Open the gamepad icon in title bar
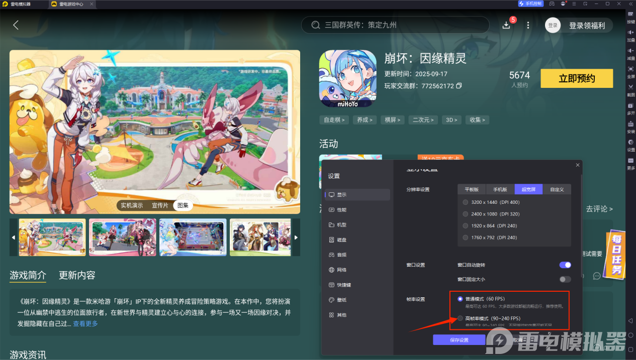 click(x=552, y=4)
